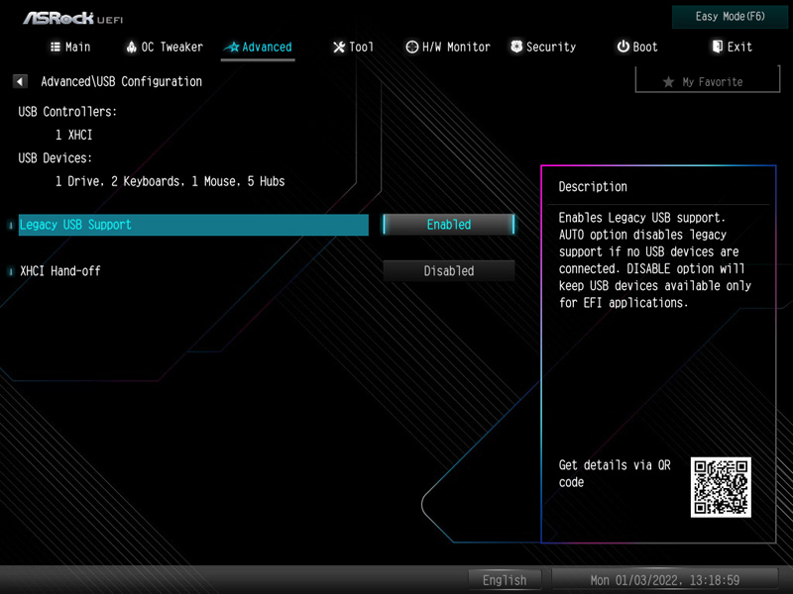Viewport: 793px width, 594px height.
Task: Click the date and time display
Action: (664, 580)
